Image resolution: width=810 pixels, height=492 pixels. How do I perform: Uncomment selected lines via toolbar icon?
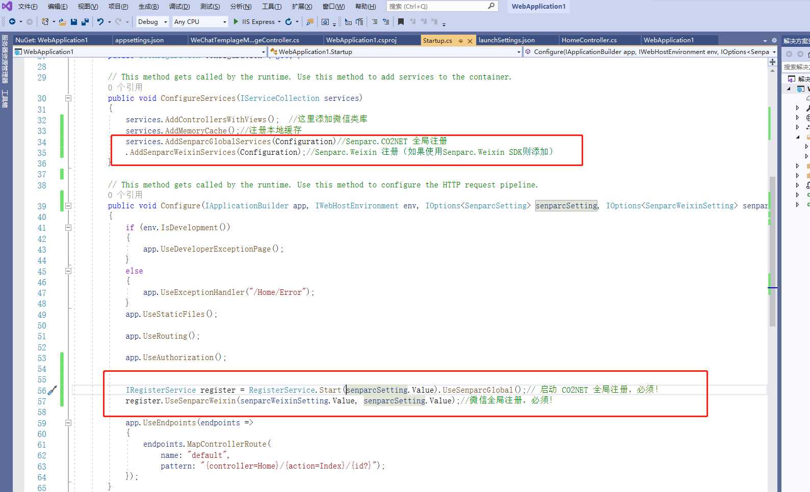[x=386, y=22]
